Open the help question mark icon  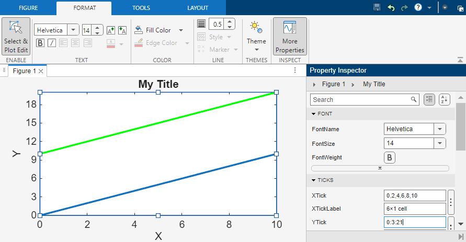[x=418, y=7]
